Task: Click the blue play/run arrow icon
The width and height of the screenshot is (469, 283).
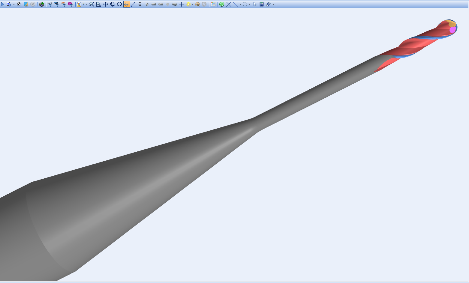Action: click(x=2, y=4)
